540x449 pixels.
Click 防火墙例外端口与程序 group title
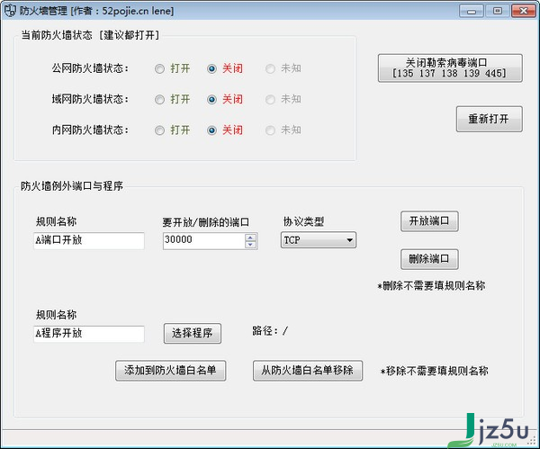tap(72, 186)
